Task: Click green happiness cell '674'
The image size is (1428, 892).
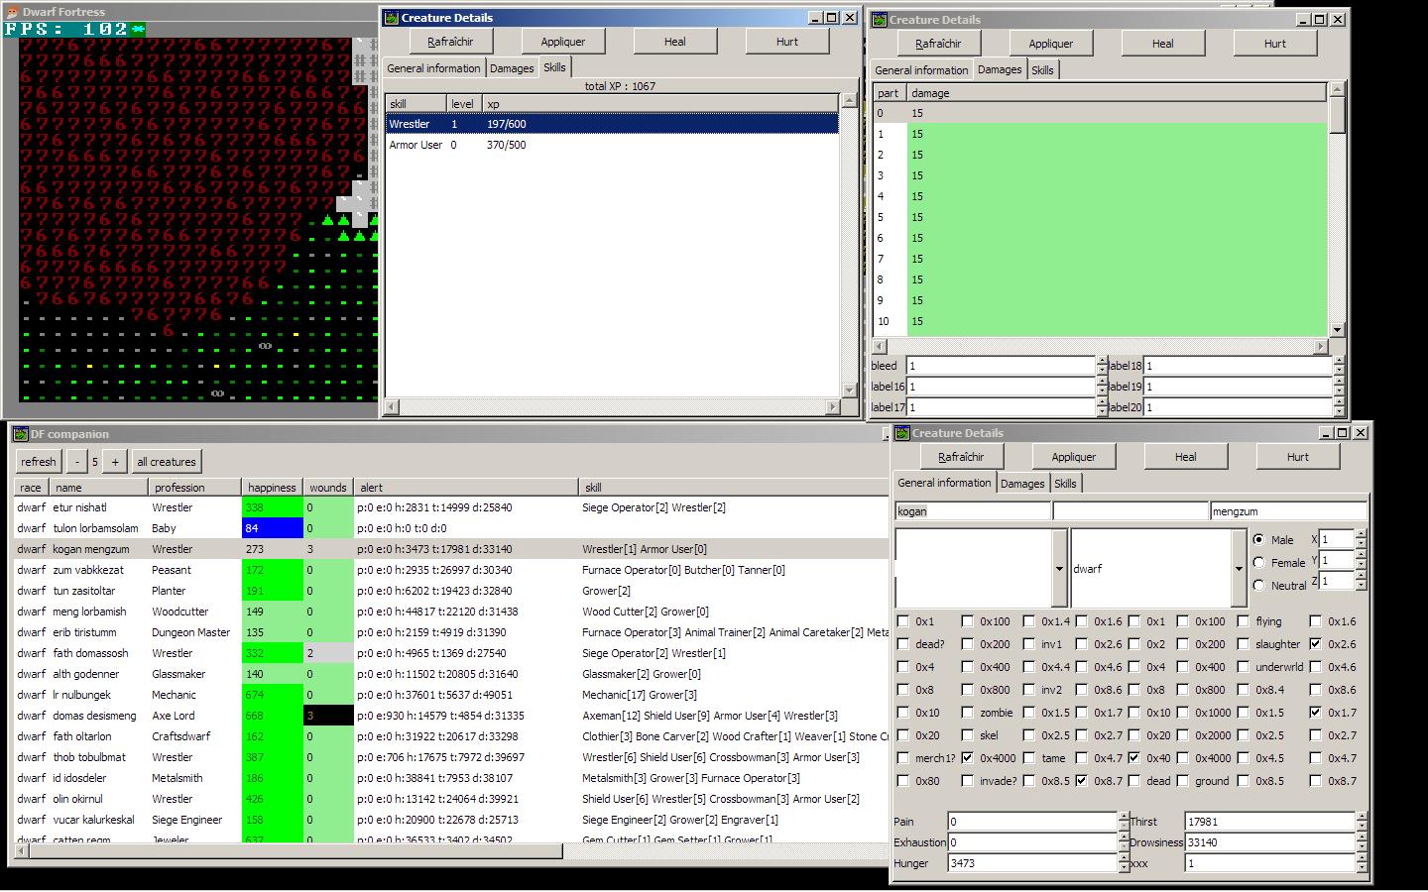Action: pos(272,695)
